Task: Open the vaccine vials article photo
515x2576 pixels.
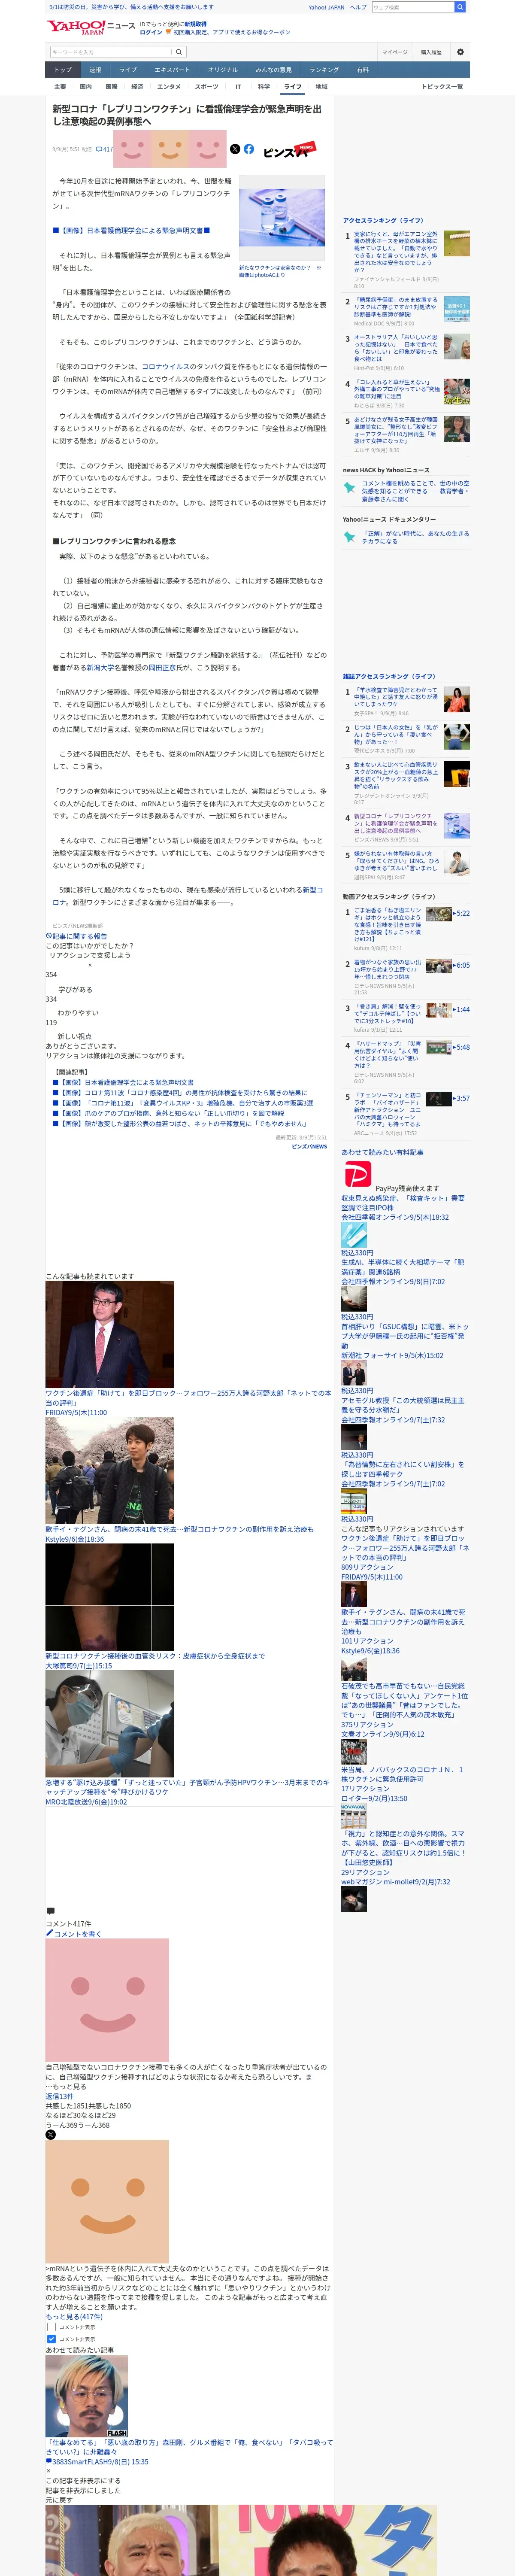Action: [282, 218]
